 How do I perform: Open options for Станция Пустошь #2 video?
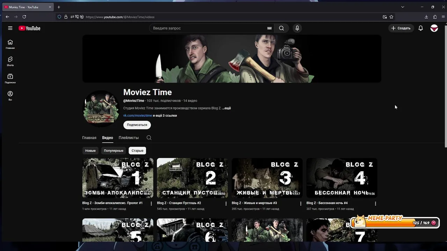pyautogui.click(x=226, y=204)
